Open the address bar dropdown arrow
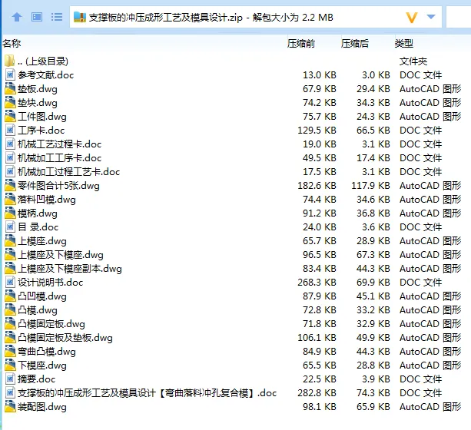Screen dimensions: 471x430 431,17
